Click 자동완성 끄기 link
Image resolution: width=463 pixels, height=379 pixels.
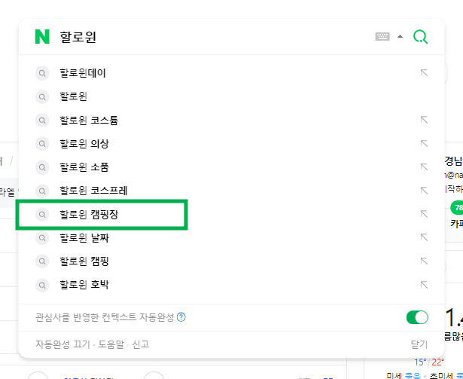point(62,344)
